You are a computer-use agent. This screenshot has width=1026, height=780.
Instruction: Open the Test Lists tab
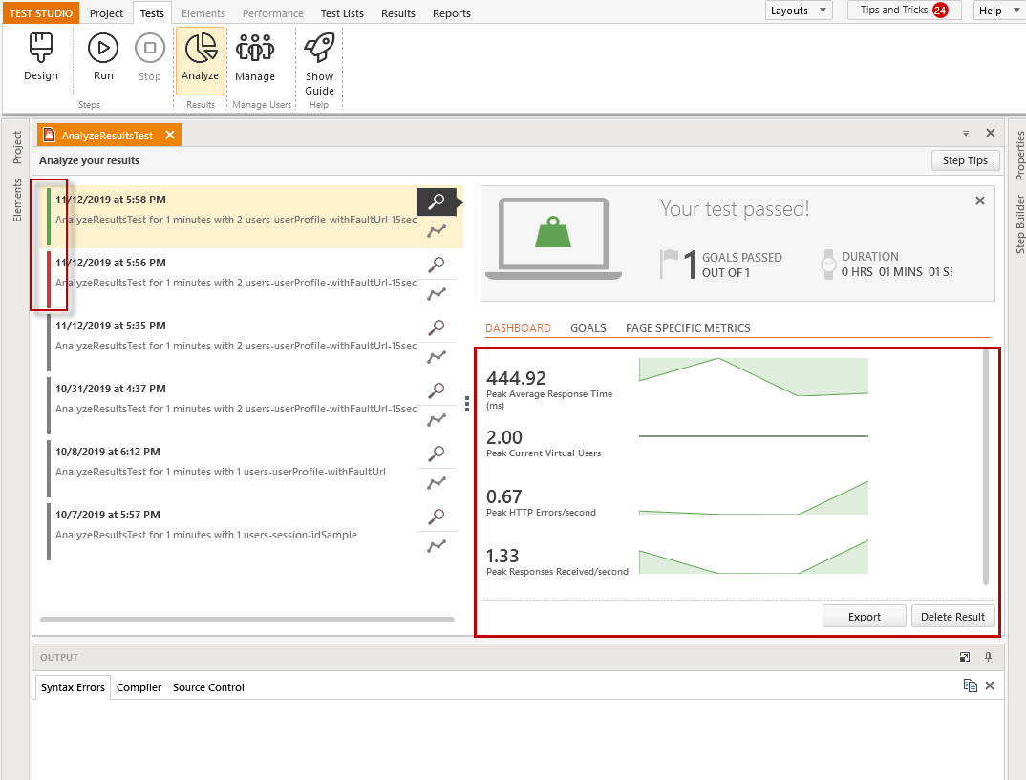(x=342, y=13)
